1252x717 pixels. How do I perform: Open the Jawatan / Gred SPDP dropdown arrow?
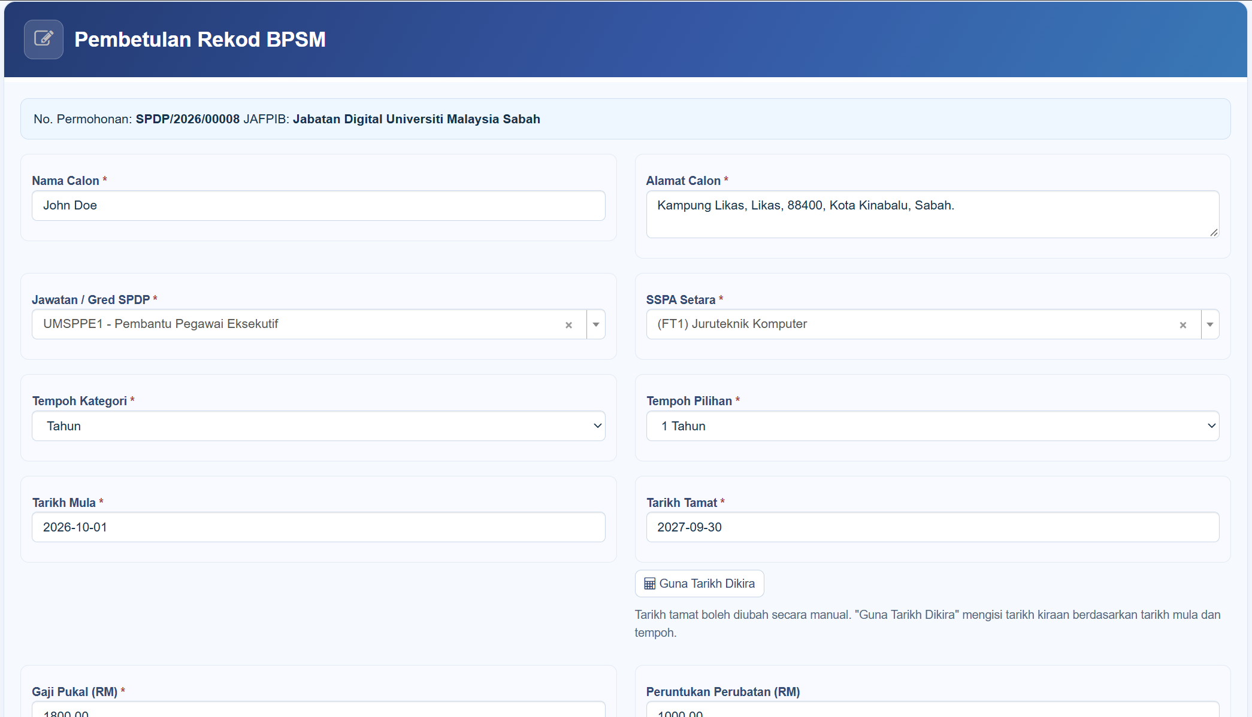click(596, 324)
